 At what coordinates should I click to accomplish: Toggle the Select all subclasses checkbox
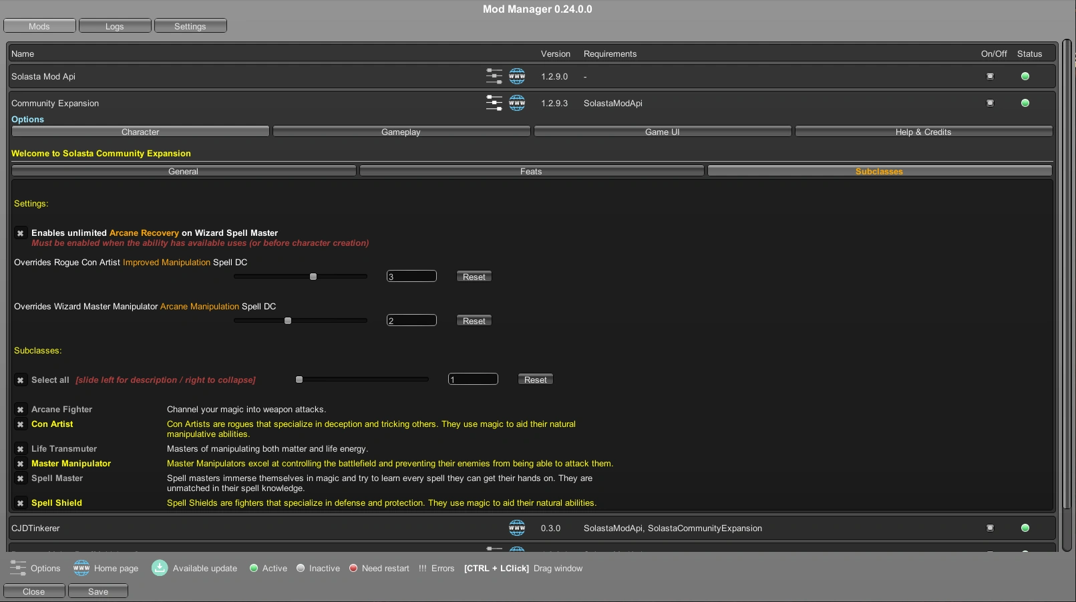click(x=20, y=380)
